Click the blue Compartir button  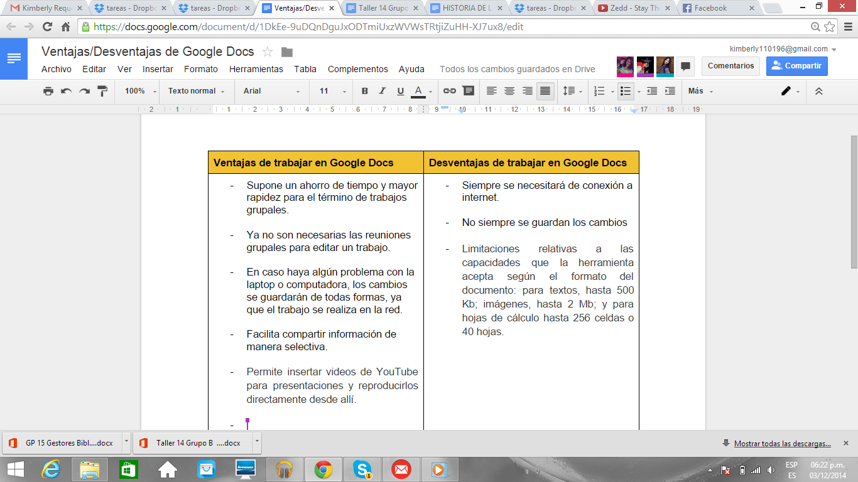pyautogui.click(x=797, y=66)
